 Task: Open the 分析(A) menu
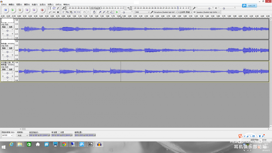pos(58,5)
